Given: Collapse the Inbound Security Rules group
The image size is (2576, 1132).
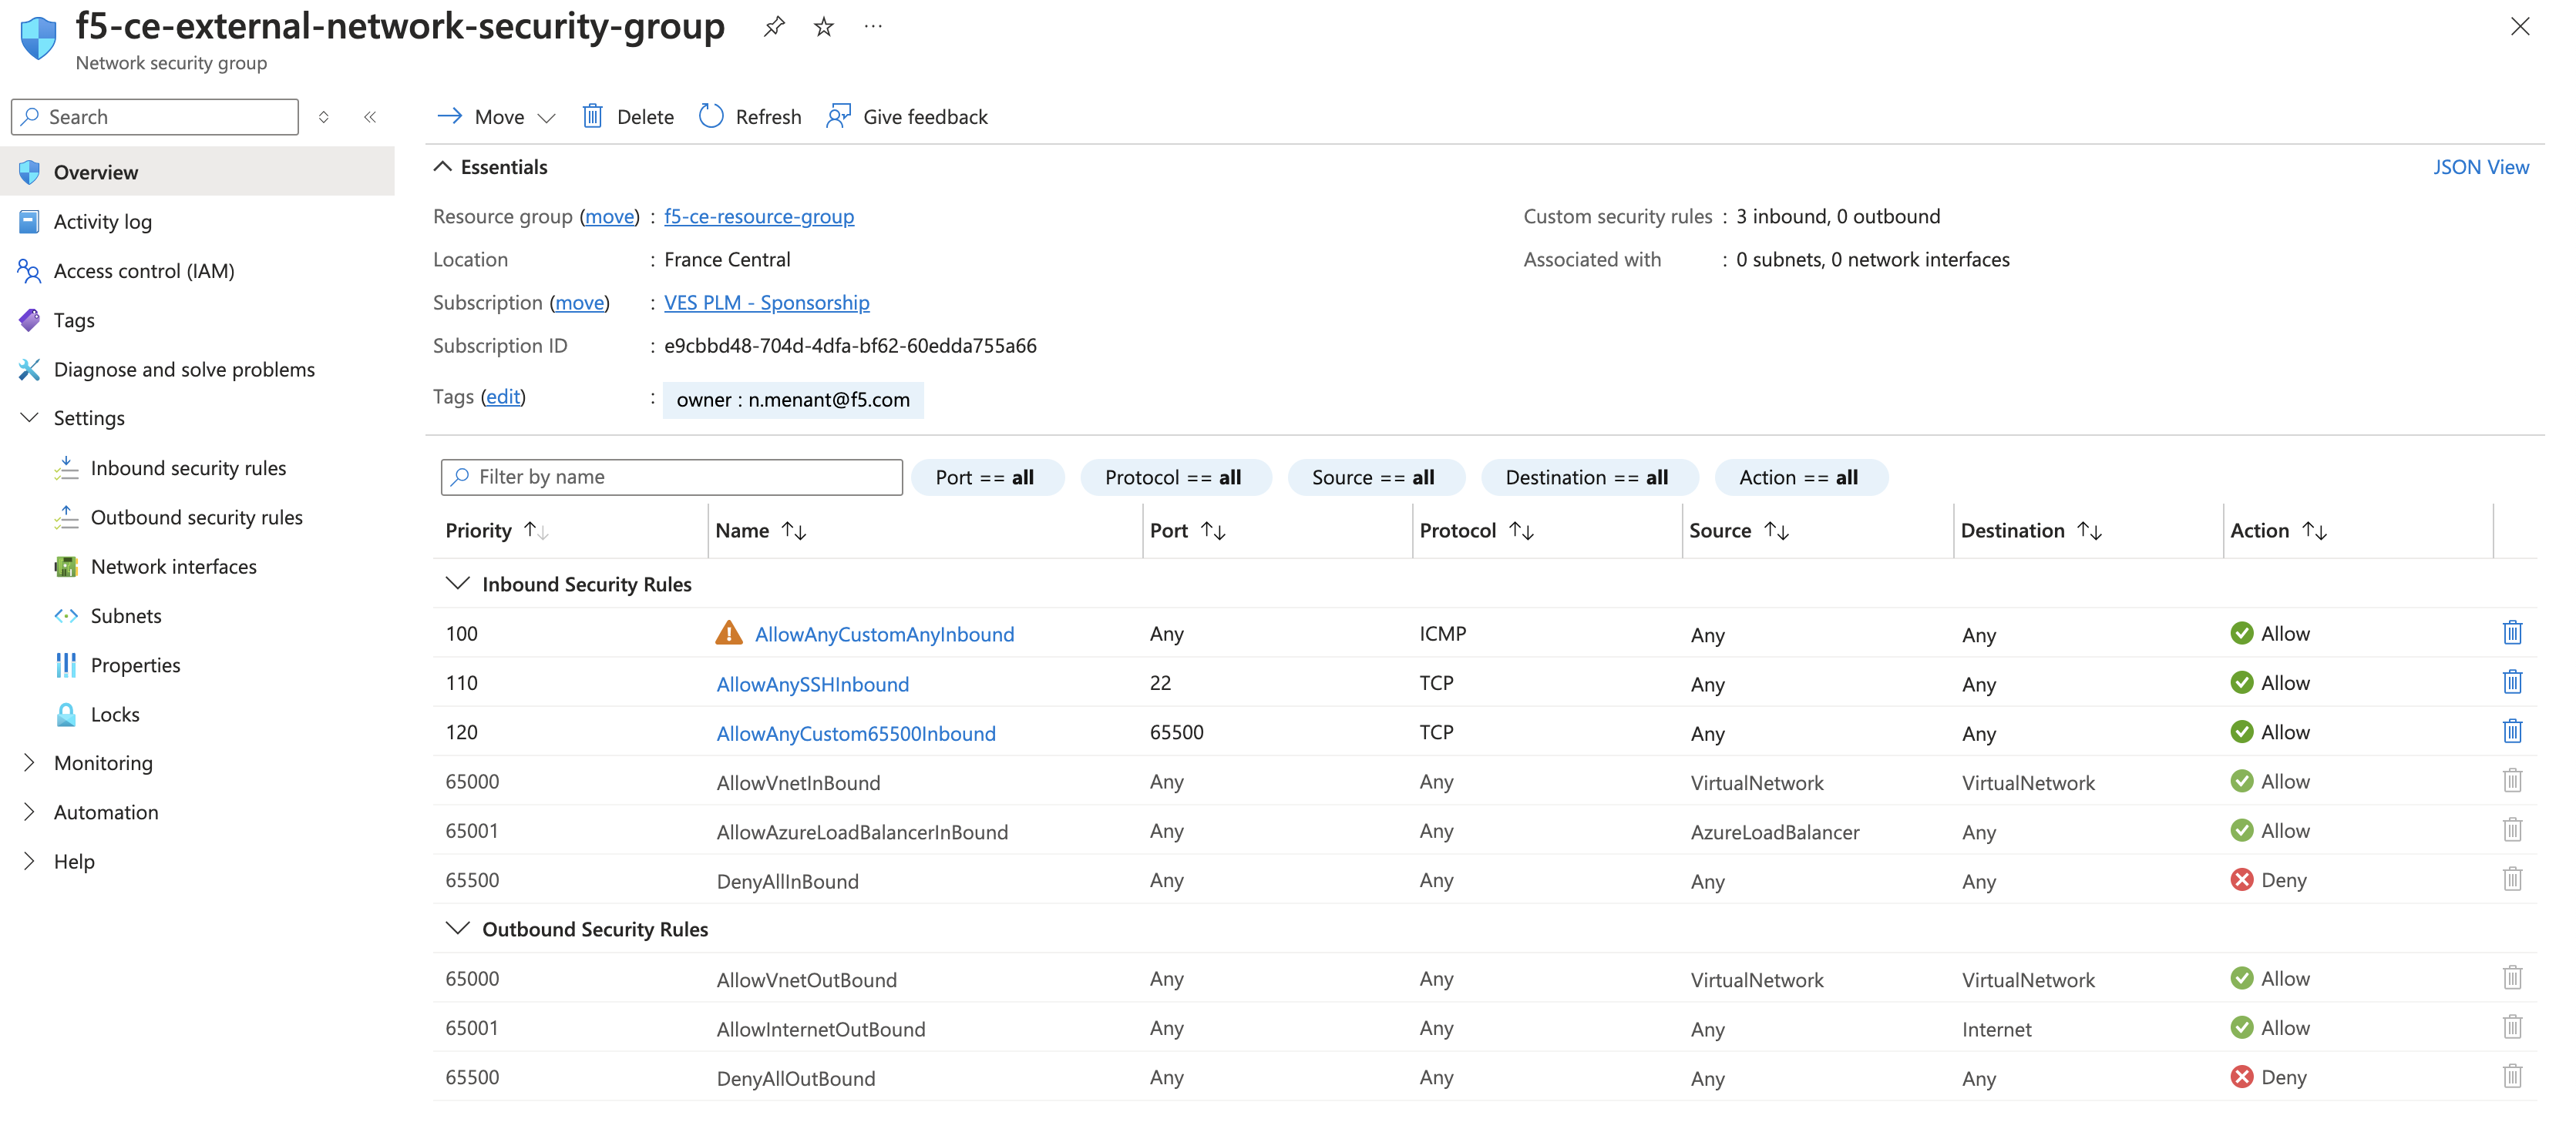Looking at the screenshot, I should (458, 584).
